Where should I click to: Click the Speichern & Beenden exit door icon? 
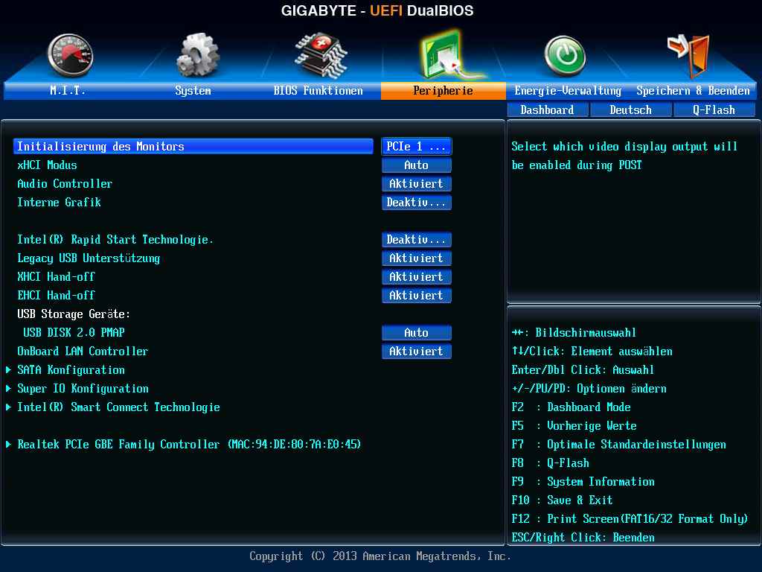click(690, 55)
